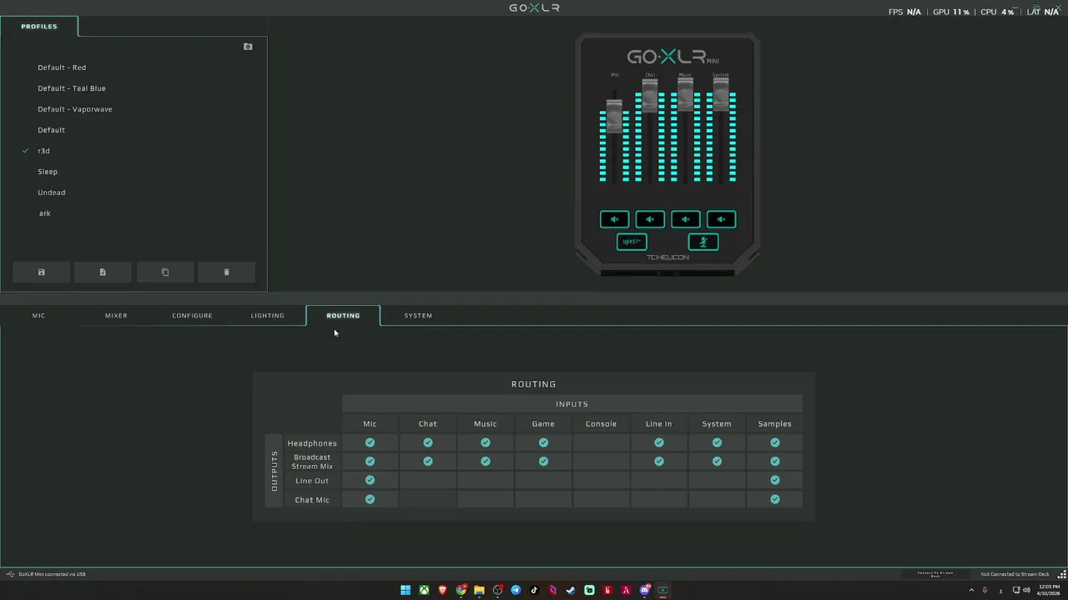Click the Stream Deck status grid icon

1062,574
